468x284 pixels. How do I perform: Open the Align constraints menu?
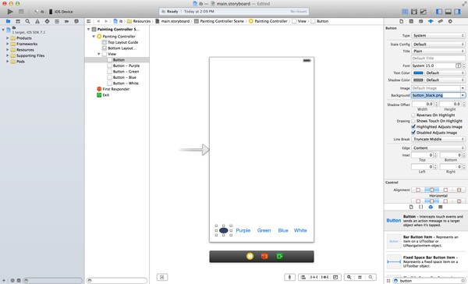(x=303, y=277)
